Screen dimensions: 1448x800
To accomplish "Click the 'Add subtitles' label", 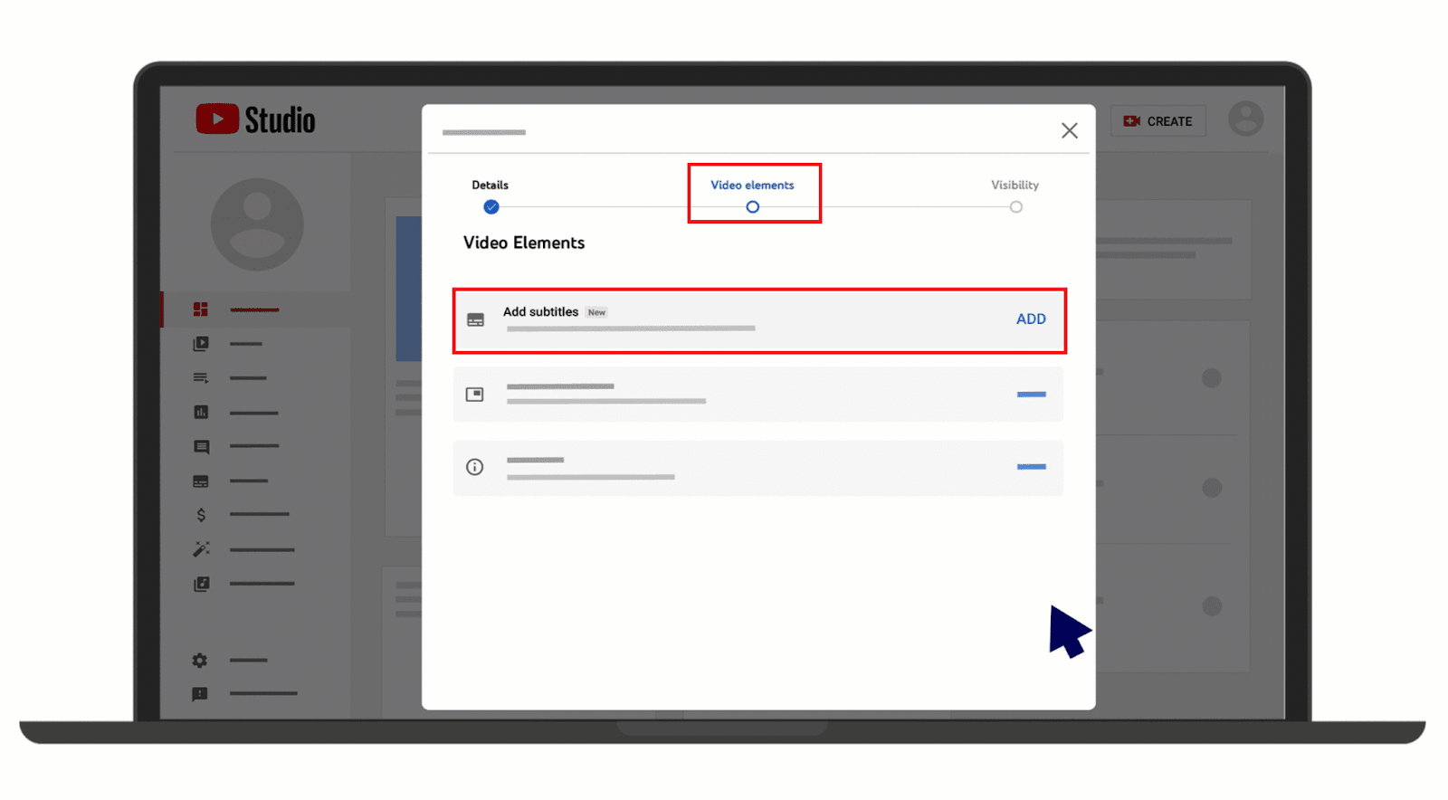I will point(540,311).
